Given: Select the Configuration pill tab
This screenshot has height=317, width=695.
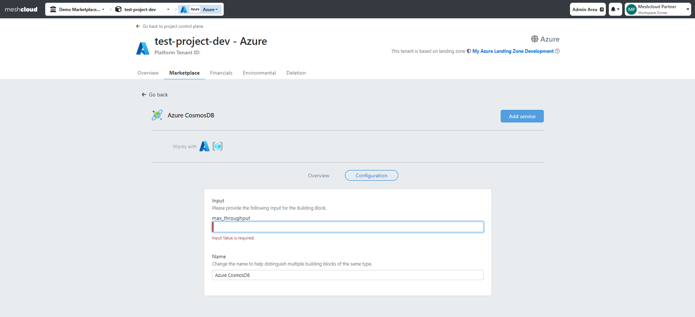Looking at the screenshot, I should pyautogui.click(x=371, y=176).
